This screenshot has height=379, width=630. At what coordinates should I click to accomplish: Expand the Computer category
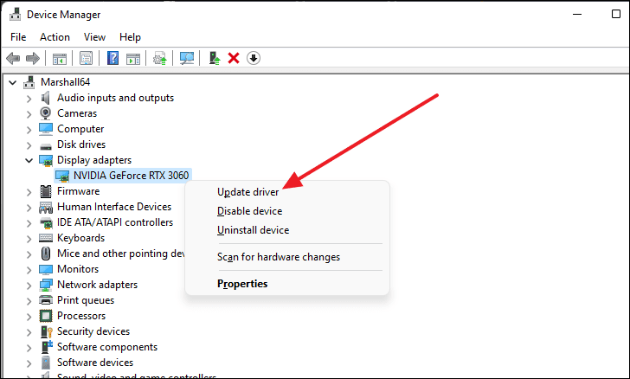[29, 130]
